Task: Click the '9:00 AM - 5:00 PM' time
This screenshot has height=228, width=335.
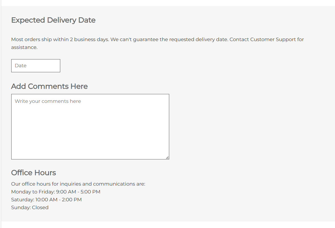Action: (78, 192)
